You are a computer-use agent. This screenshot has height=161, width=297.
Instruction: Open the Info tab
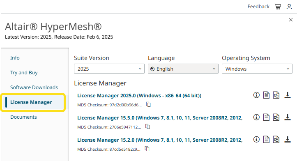[15, 58]
